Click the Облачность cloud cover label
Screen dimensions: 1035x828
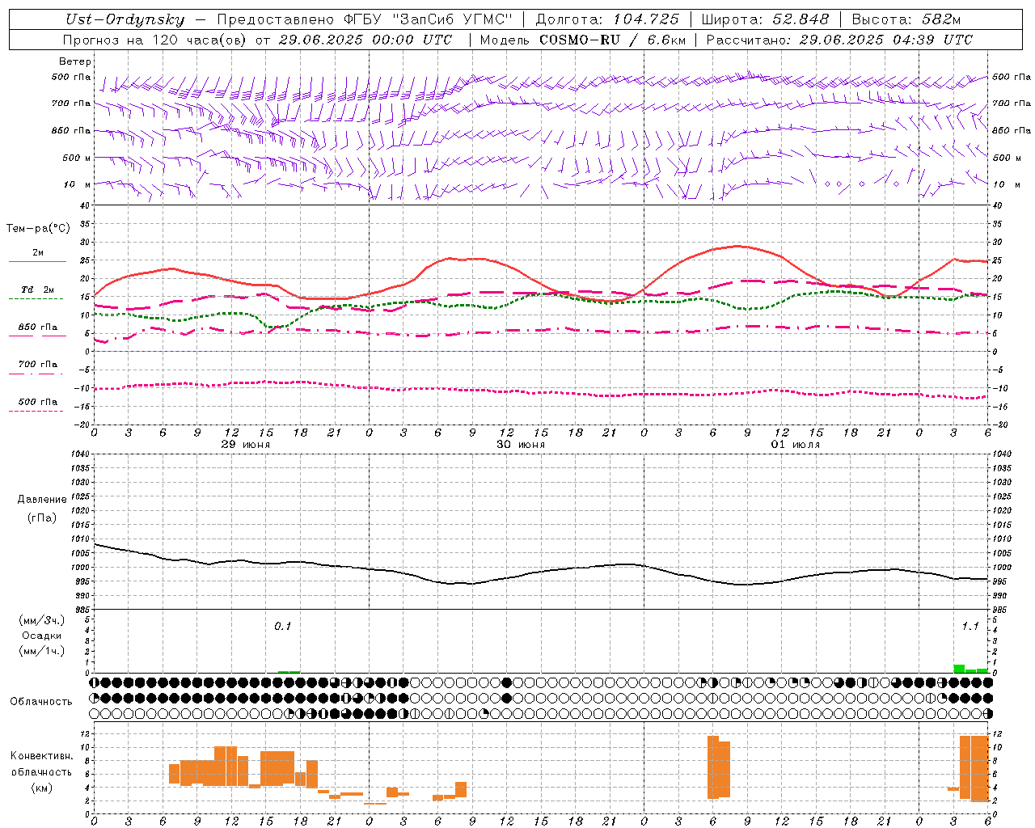point(41,702)
